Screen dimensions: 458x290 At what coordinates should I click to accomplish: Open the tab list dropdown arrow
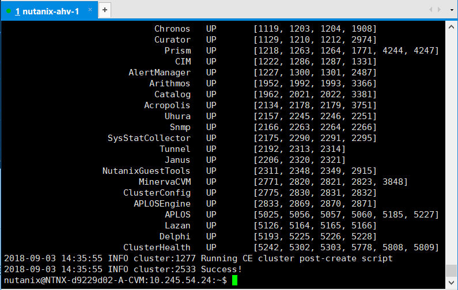452,10
